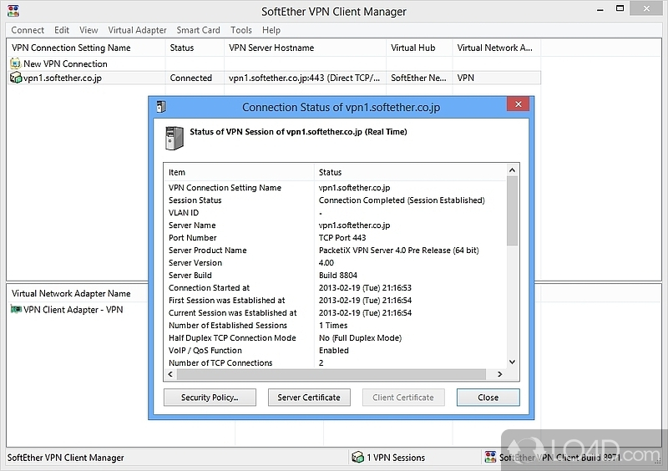Screen dimensions: 668x471
Task: Click the Security Policy button
Action: click(x=210, y=398)
